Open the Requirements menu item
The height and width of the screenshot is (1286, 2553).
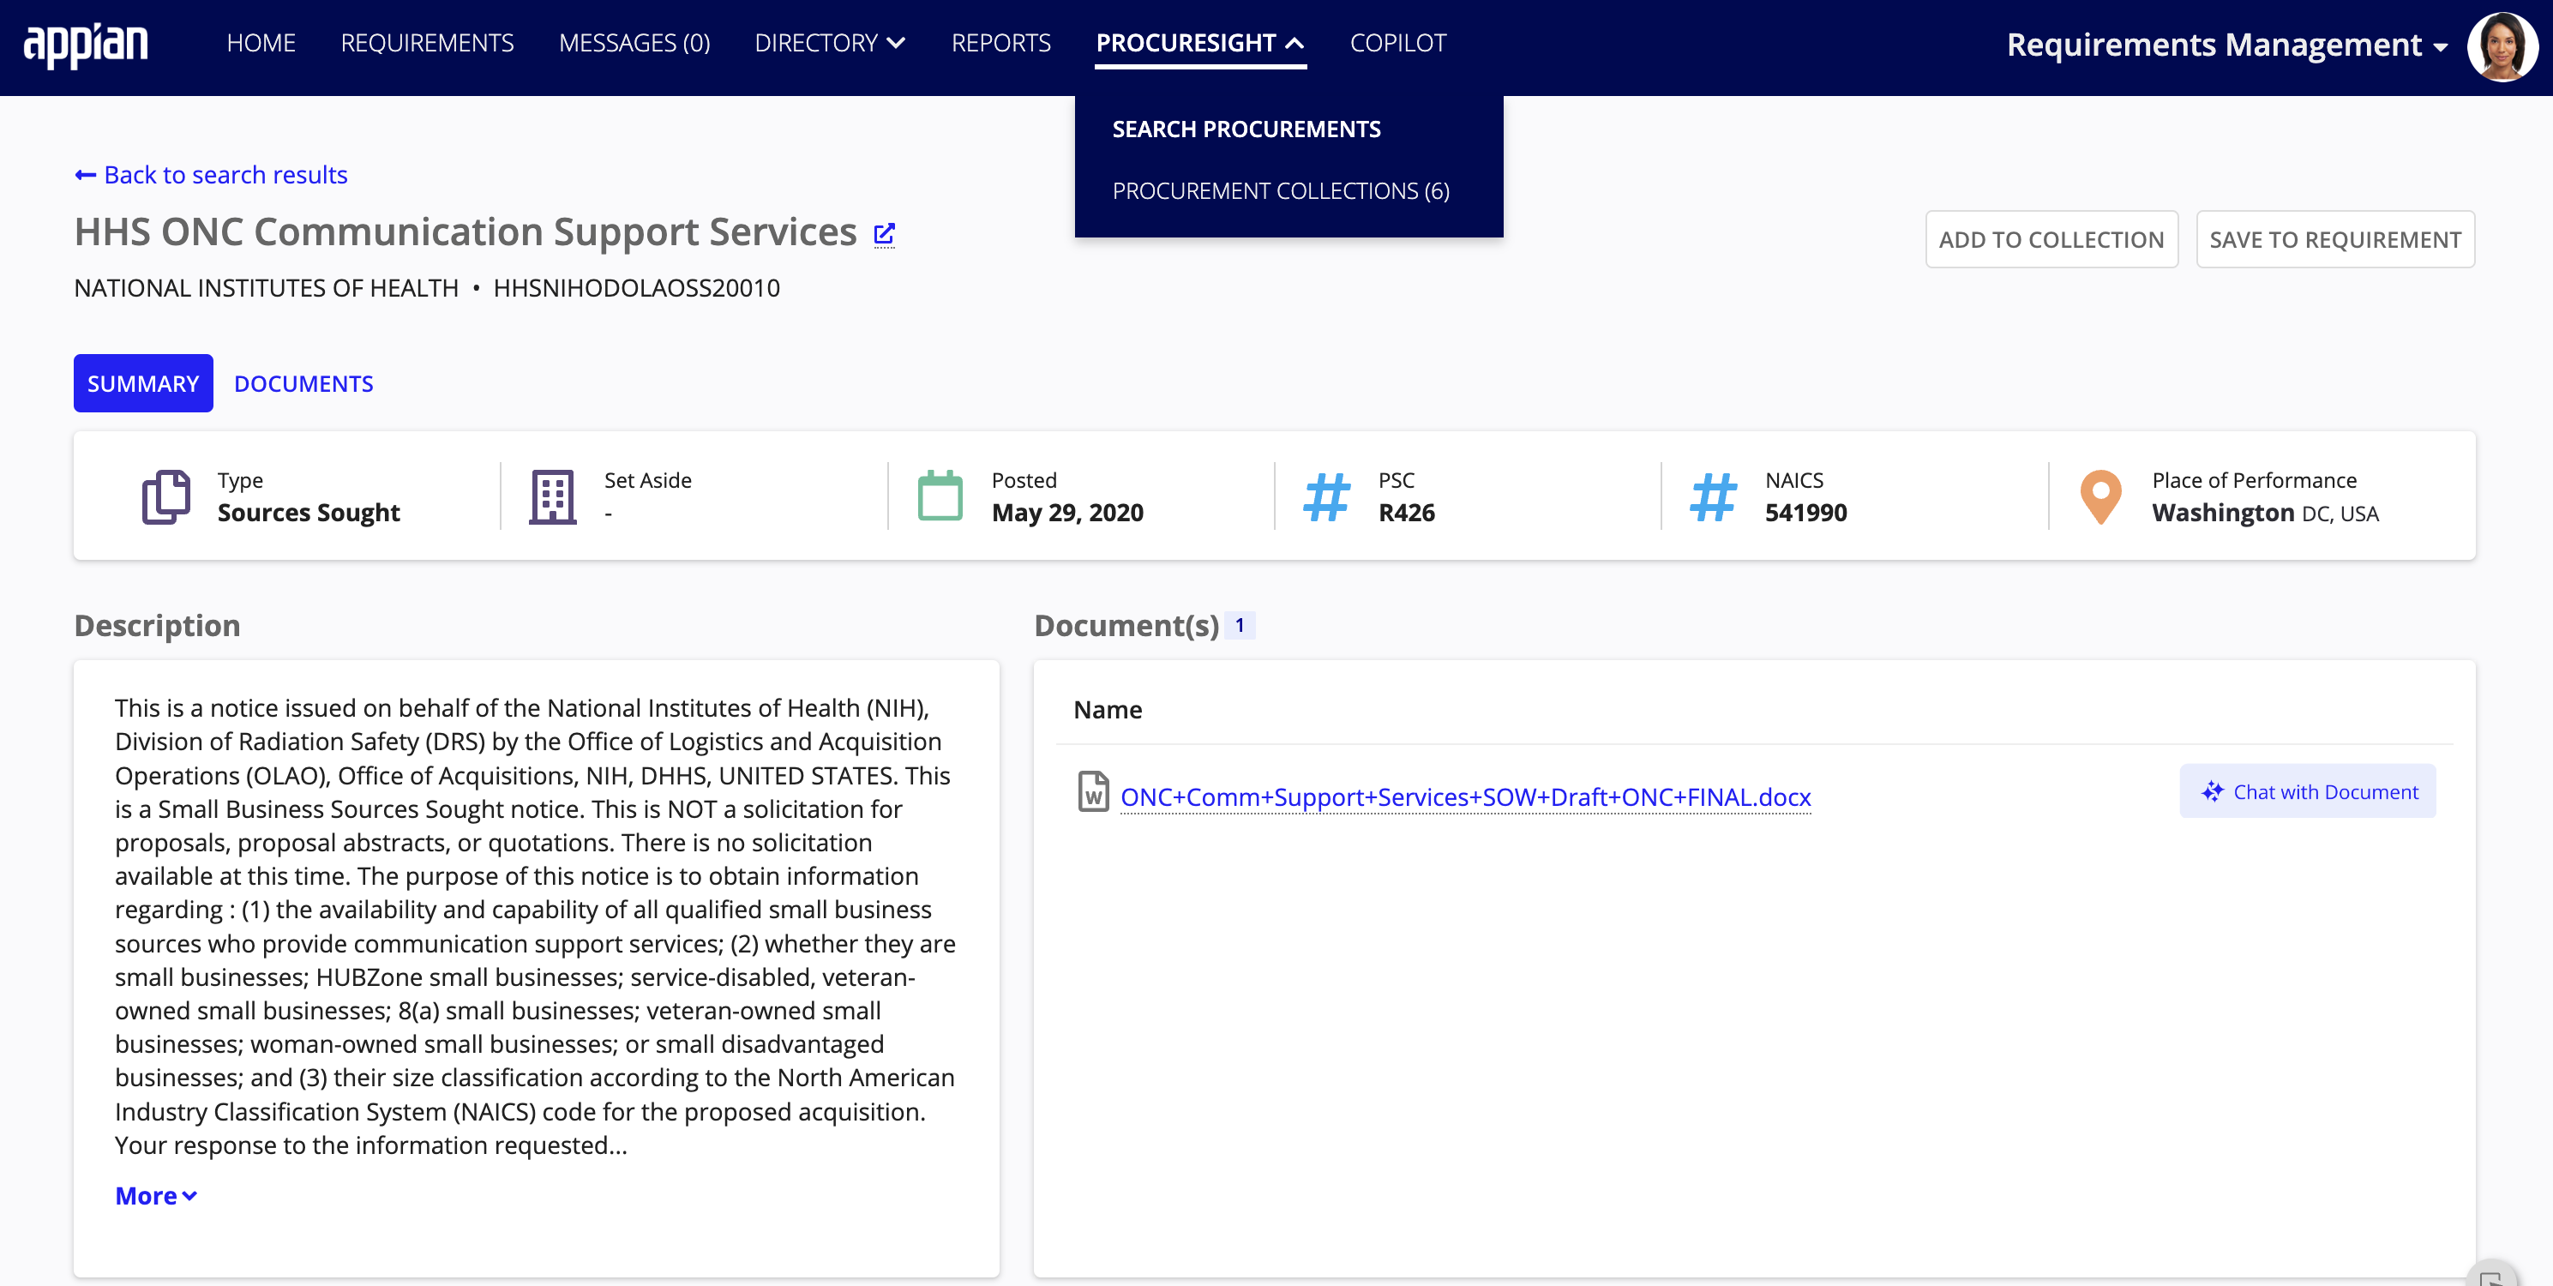(427, 43)
